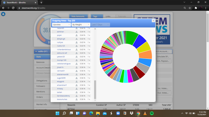Open the Upvotes dropdown
This screenshot has width=209, height=117.
click(x=61, y=25)
